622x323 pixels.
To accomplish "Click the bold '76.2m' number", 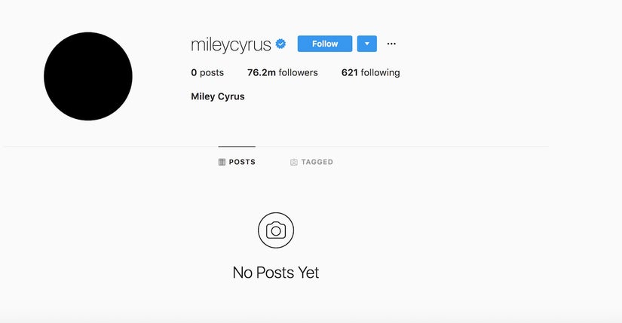I will pyautogui.click(x=262, y=72).
